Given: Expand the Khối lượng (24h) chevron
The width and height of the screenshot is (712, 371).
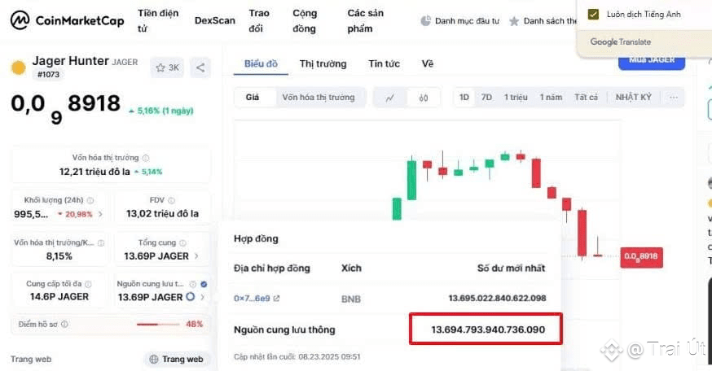Looking at the screenshot, I should (x=100, y=214).
